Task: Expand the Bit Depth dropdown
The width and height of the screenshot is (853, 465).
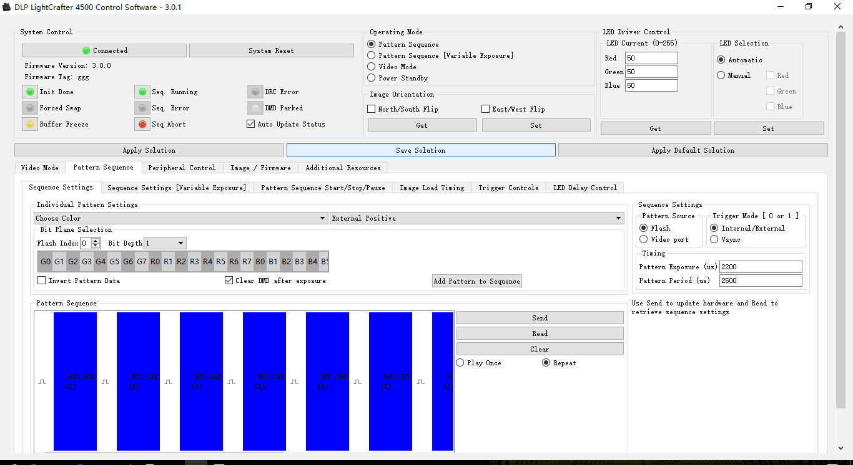Action: [165, 243]
